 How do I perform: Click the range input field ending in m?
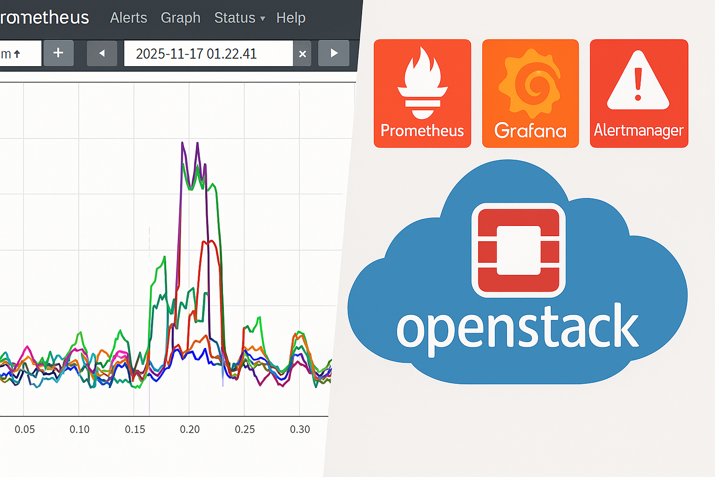(x=20, y=53)
